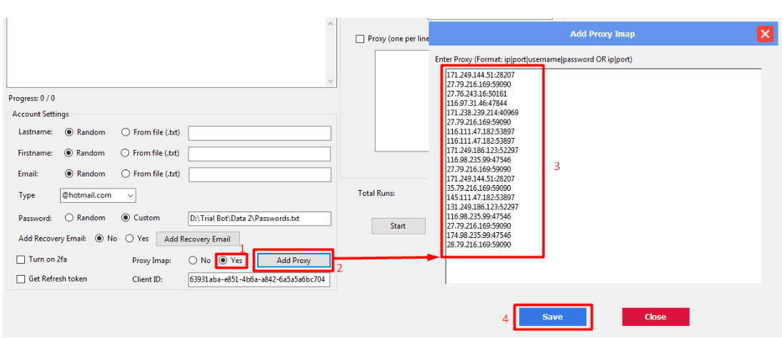Set Proxy Imap to Yes

point(223,260)
